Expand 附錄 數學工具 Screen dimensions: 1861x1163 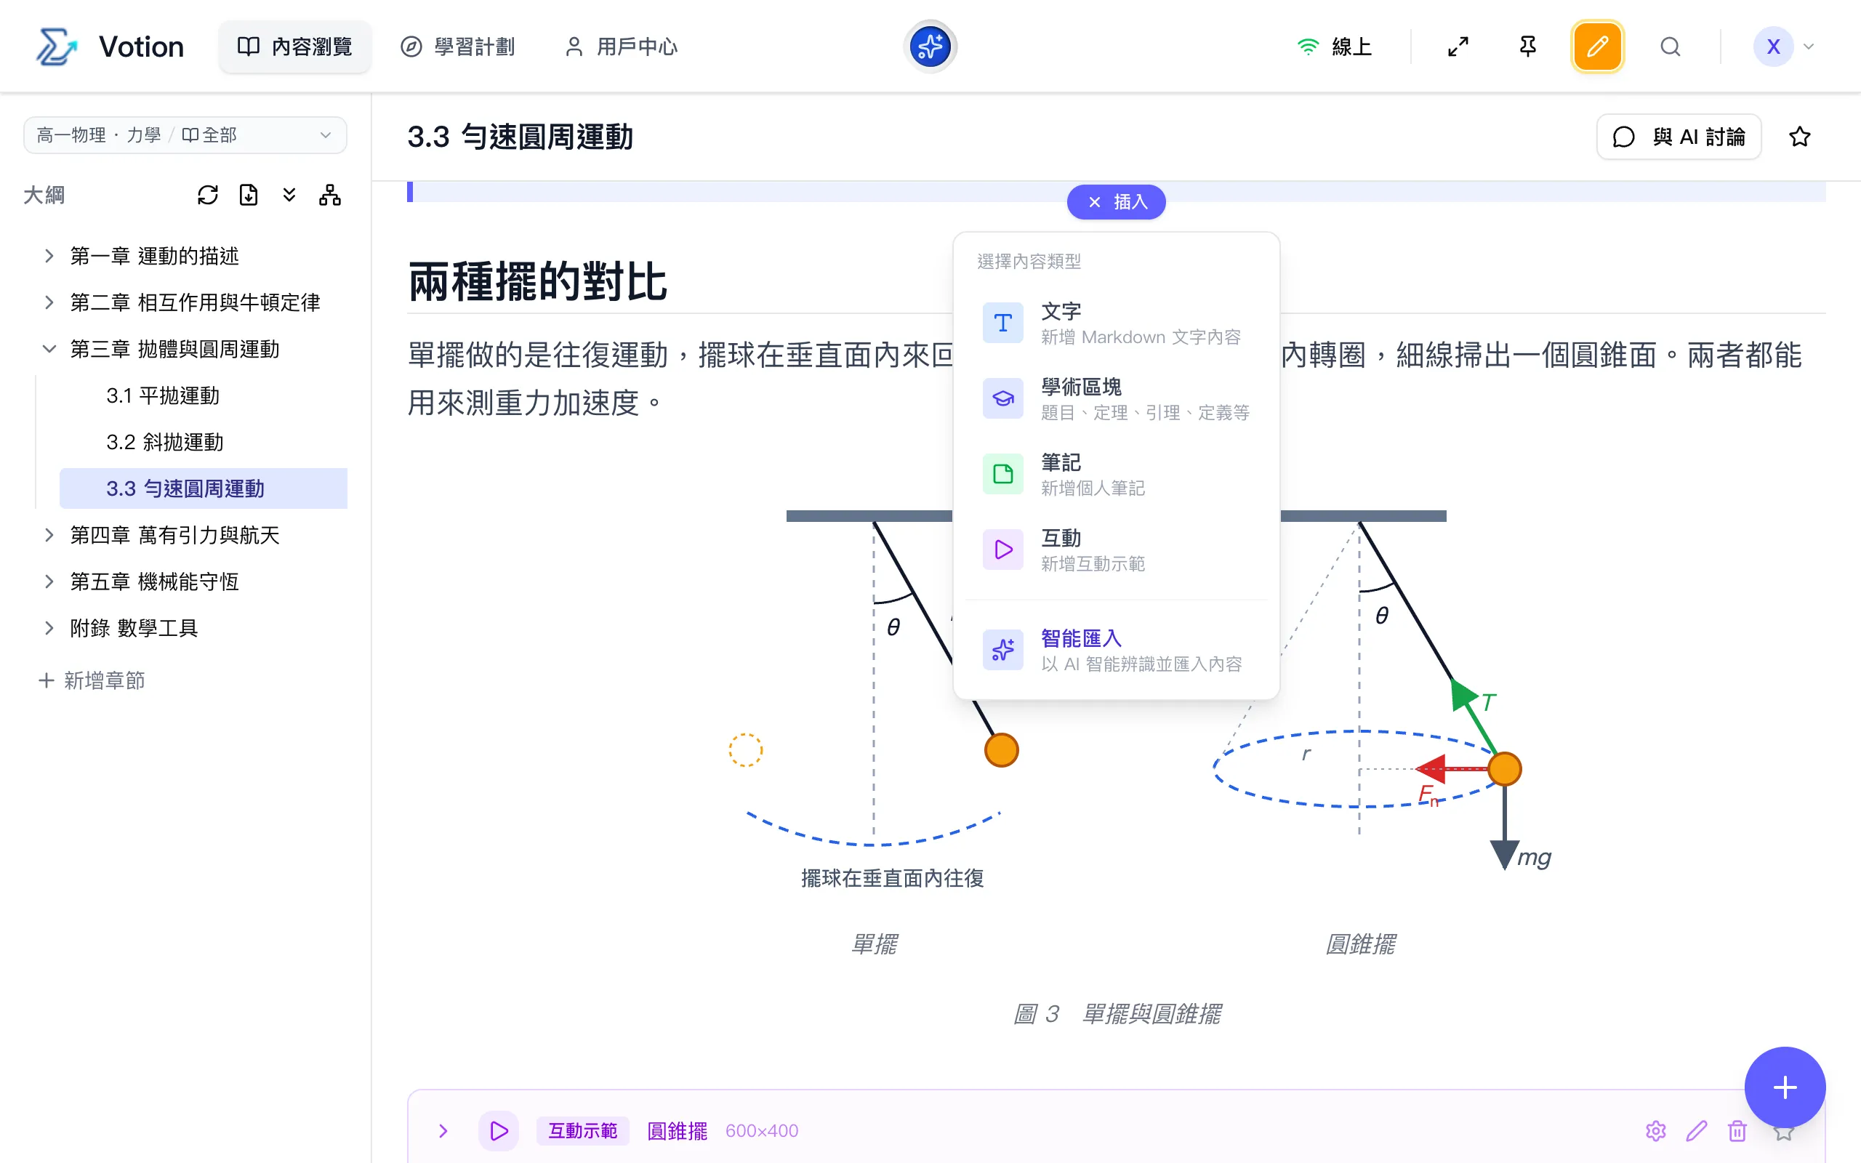pos(49,629)
